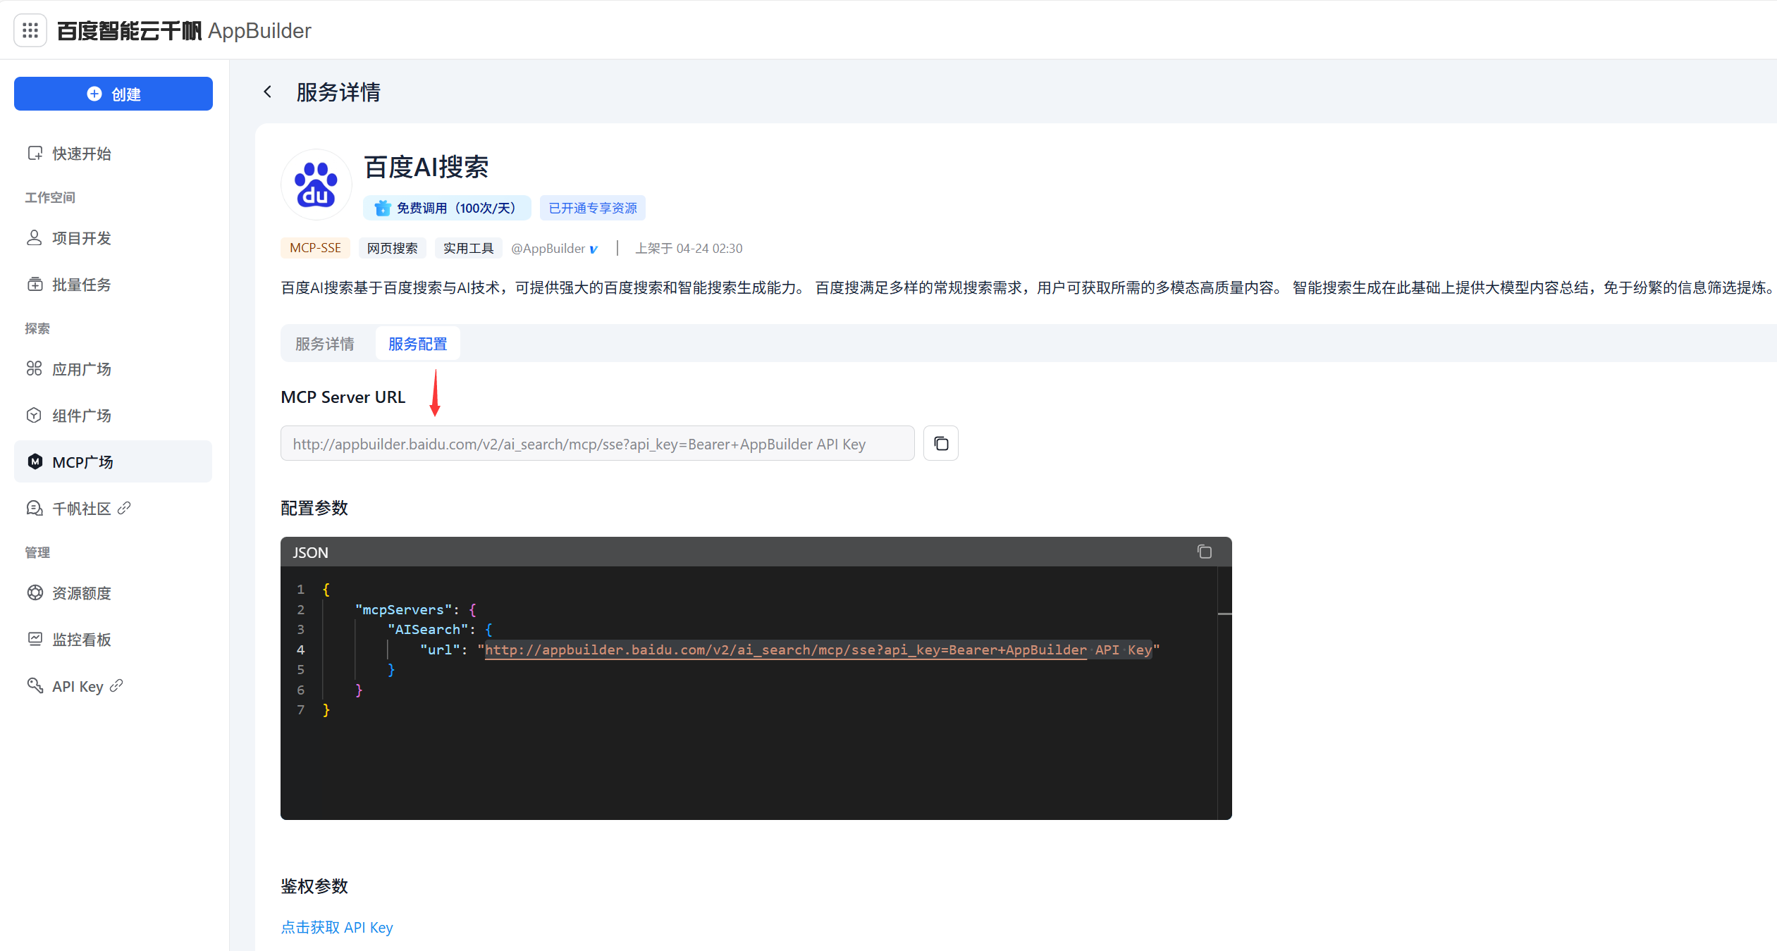Click 点击获取 API Key link
1777x951 pixels.
tap(336, 927)
